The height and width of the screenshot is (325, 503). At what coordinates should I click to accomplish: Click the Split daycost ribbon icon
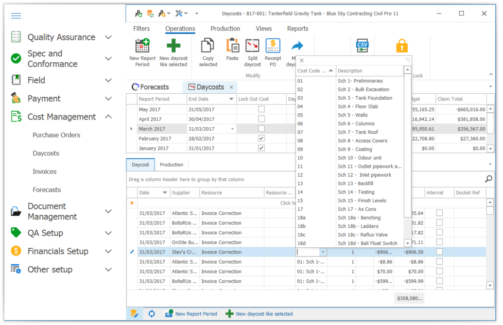252,46
